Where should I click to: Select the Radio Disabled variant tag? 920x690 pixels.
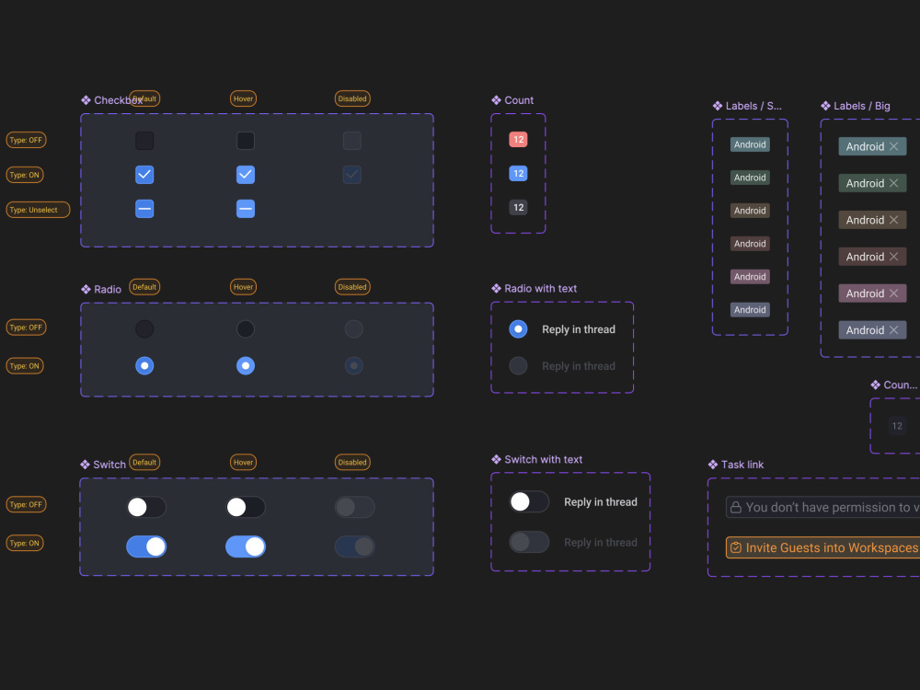pyautogui.click(x=352, y=287)
